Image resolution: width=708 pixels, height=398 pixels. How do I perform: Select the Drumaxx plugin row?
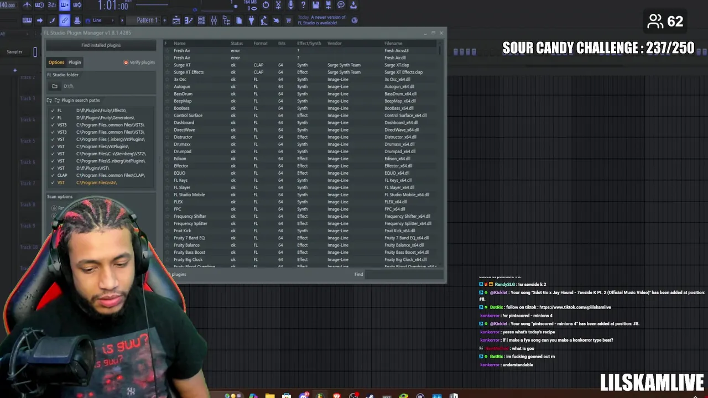301,144
